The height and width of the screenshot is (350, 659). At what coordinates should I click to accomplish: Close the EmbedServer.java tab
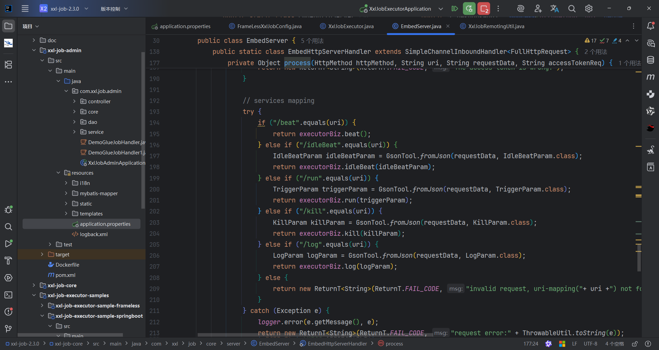448,26
